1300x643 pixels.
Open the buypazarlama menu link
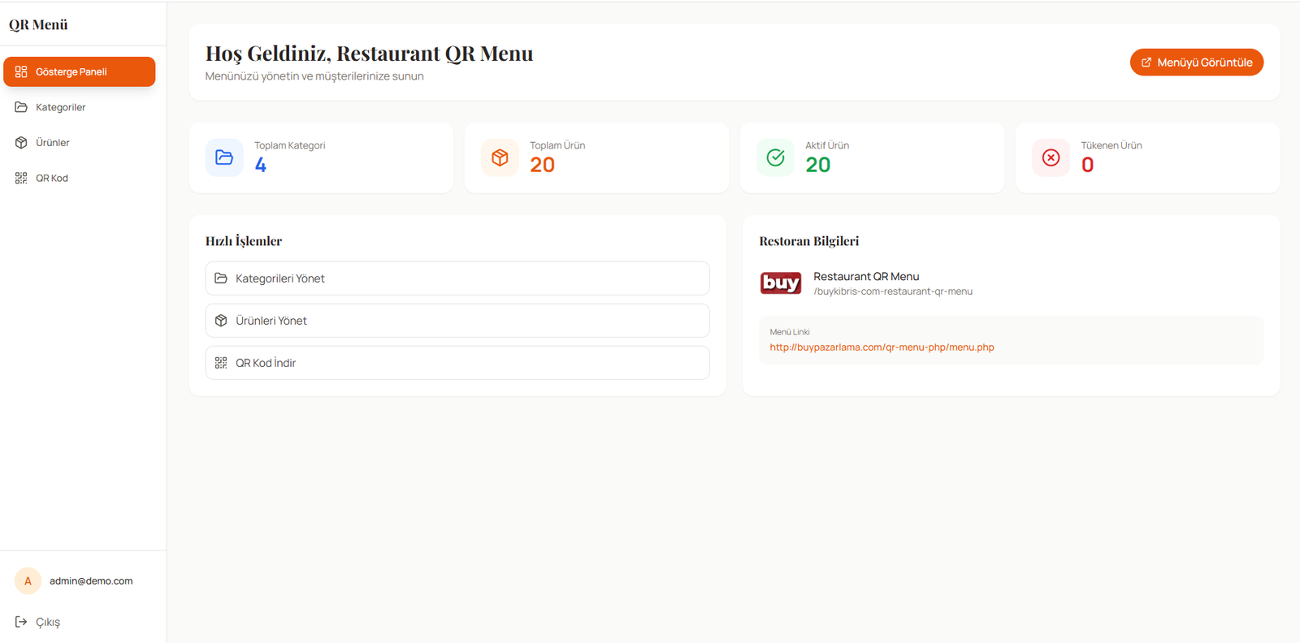pos(882,347)
